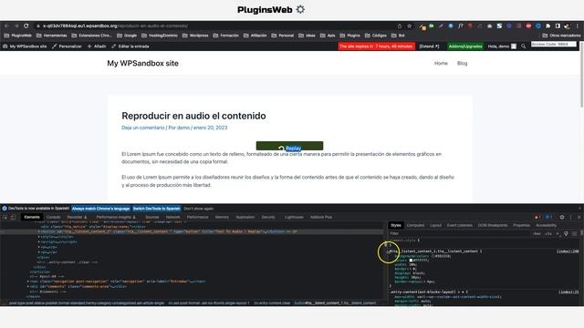
Task: Open the Plugins bookmarks folder
Action: (349, 36)
